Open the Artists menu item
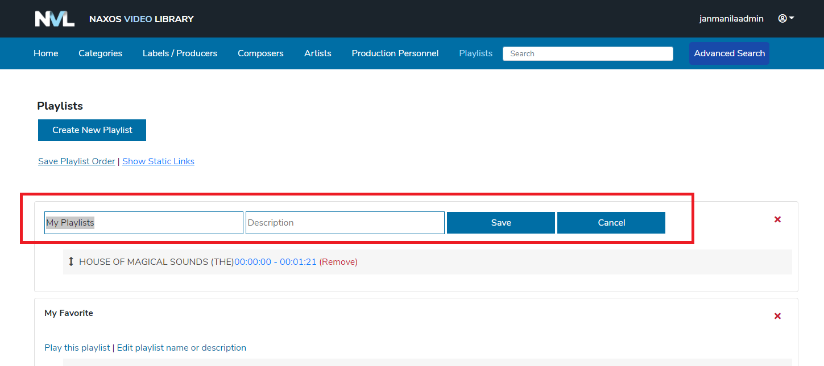 click(x=317, y=53)
